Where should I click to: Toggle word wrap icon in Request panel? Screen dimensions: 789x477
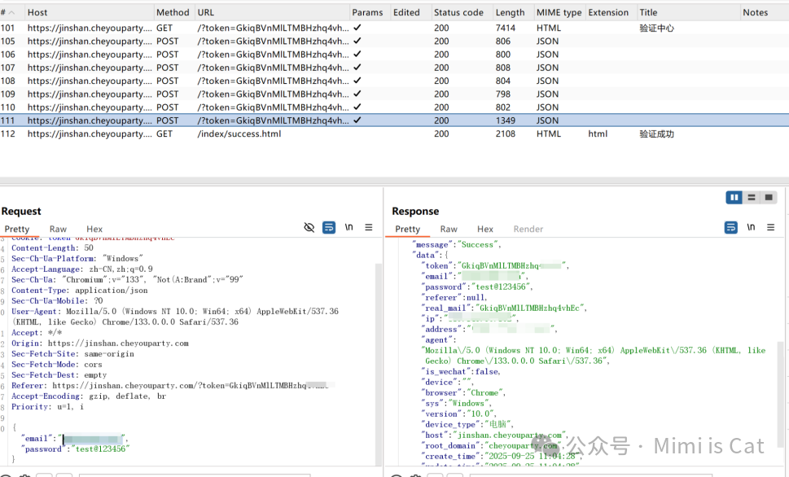(329, 227)
